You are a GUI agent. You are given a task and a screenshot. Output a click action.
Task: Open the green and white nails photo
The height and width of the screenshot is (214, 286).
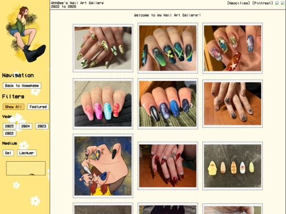(x=103, y=48)
